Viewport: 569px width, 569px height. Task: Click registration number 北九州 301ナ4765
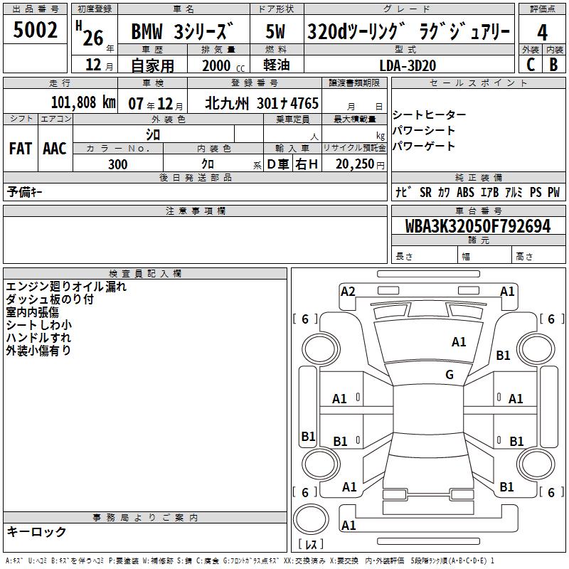coord(261,102)
